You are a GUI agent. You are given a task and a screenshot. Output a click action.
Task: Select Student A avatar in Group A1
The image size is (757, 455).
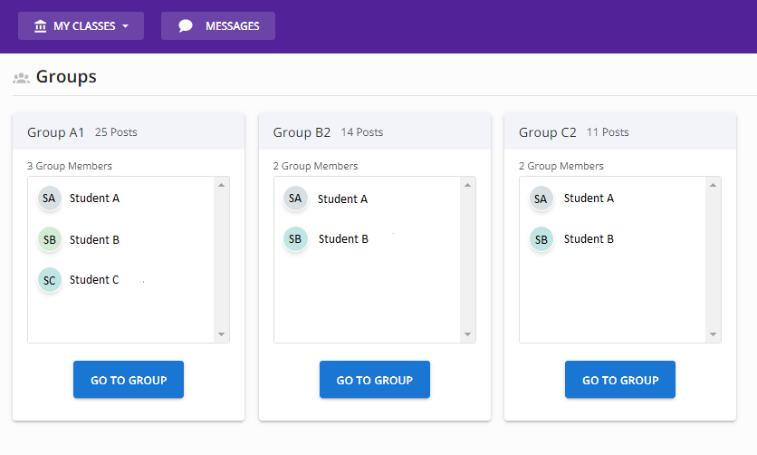49,198
